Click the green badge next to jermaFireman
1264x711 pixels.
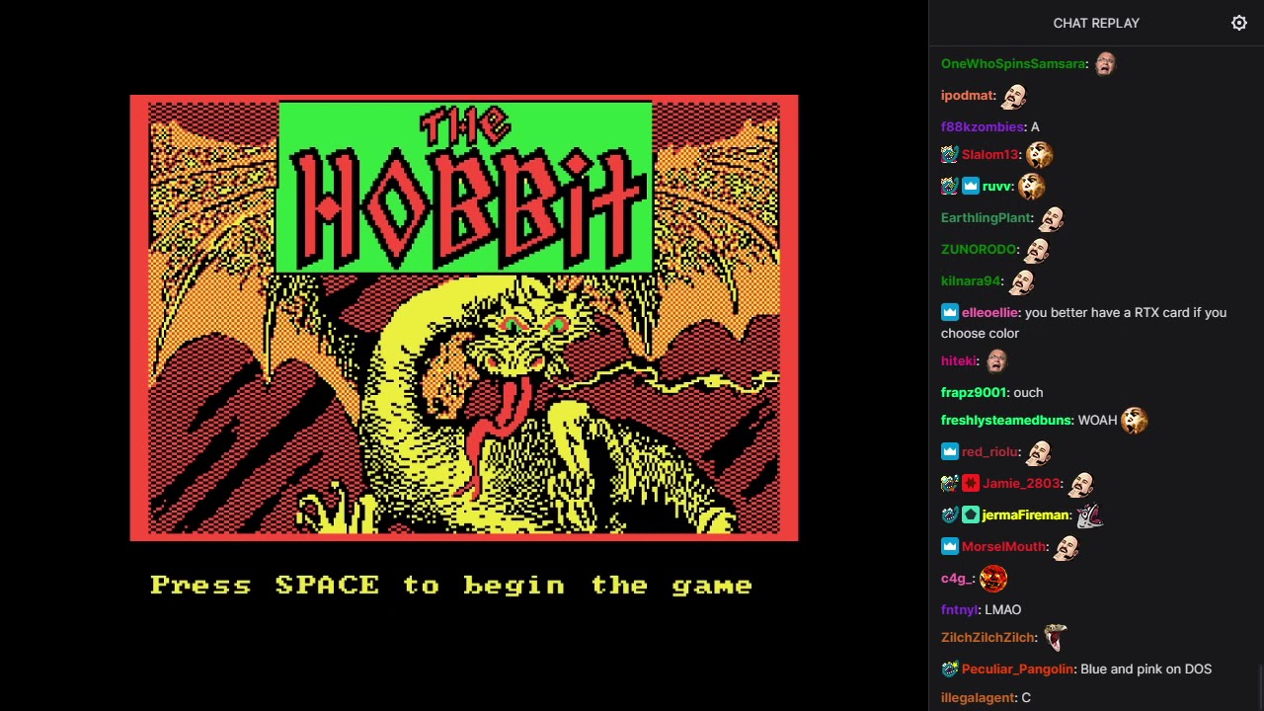click(x=970, y=514)
